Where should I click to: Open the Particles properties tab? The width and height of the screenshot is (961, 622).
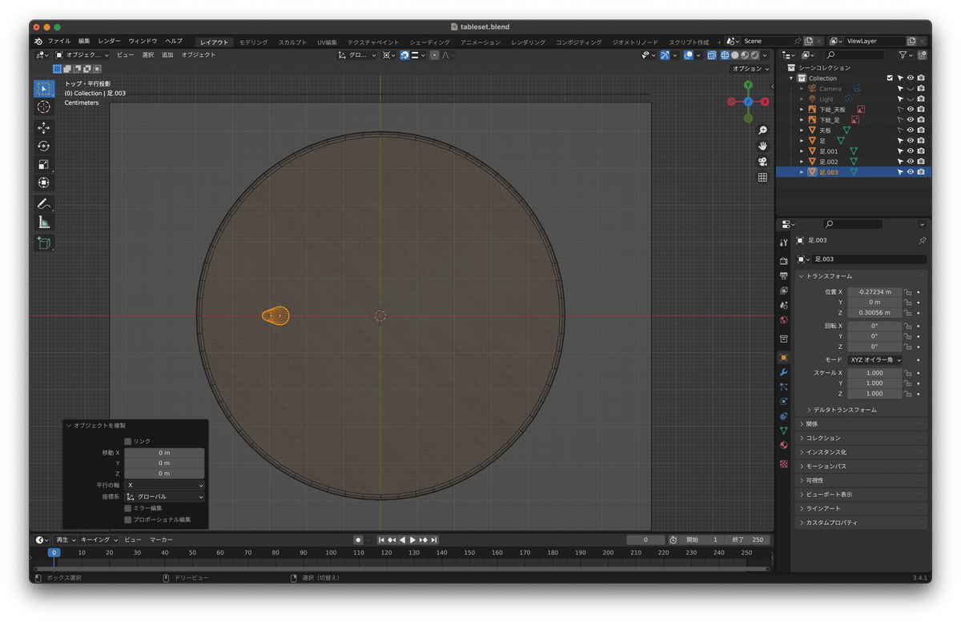(x=783, y=387)
